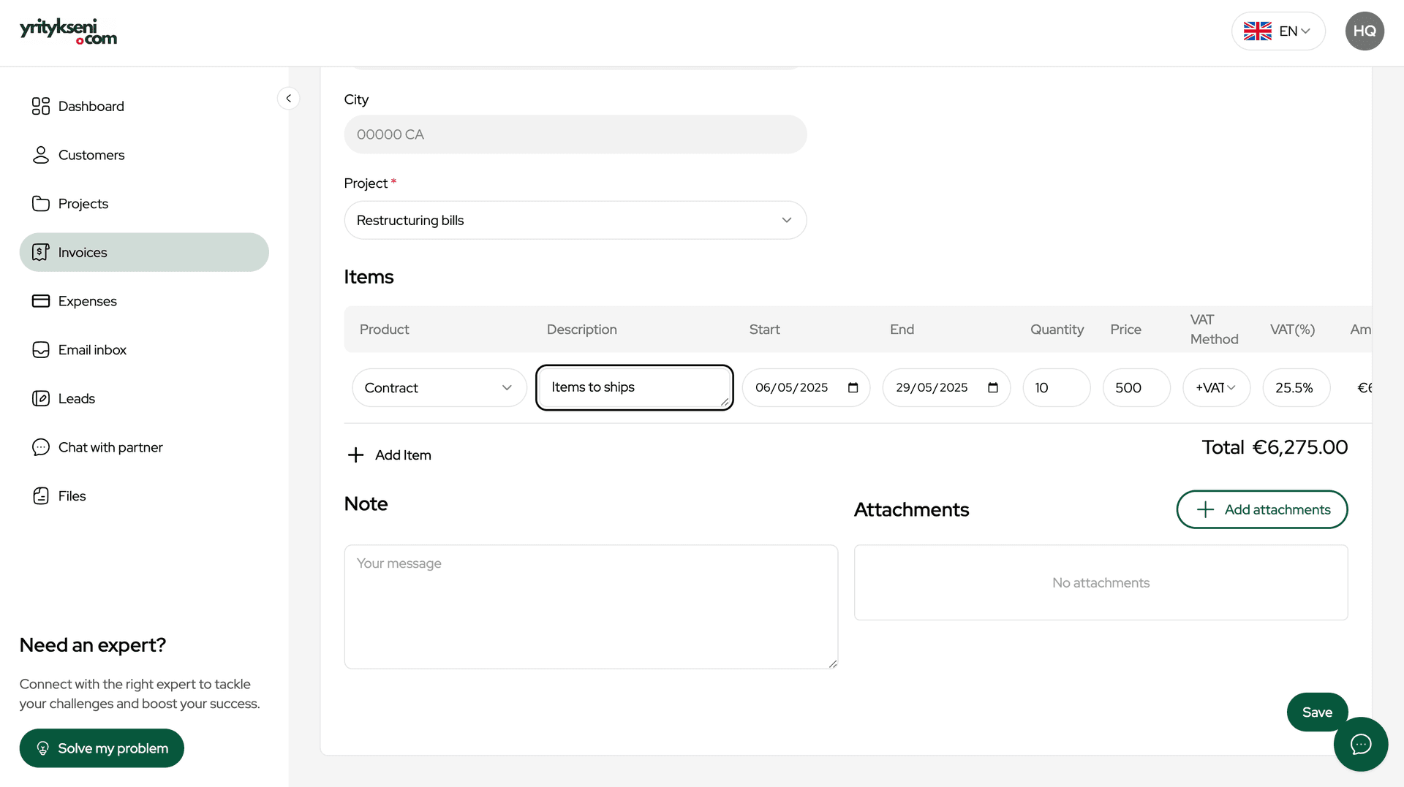This screenshot has height=787, width=1404.
Task: Click into the Note message text area
Action: [x=590, y=607]
